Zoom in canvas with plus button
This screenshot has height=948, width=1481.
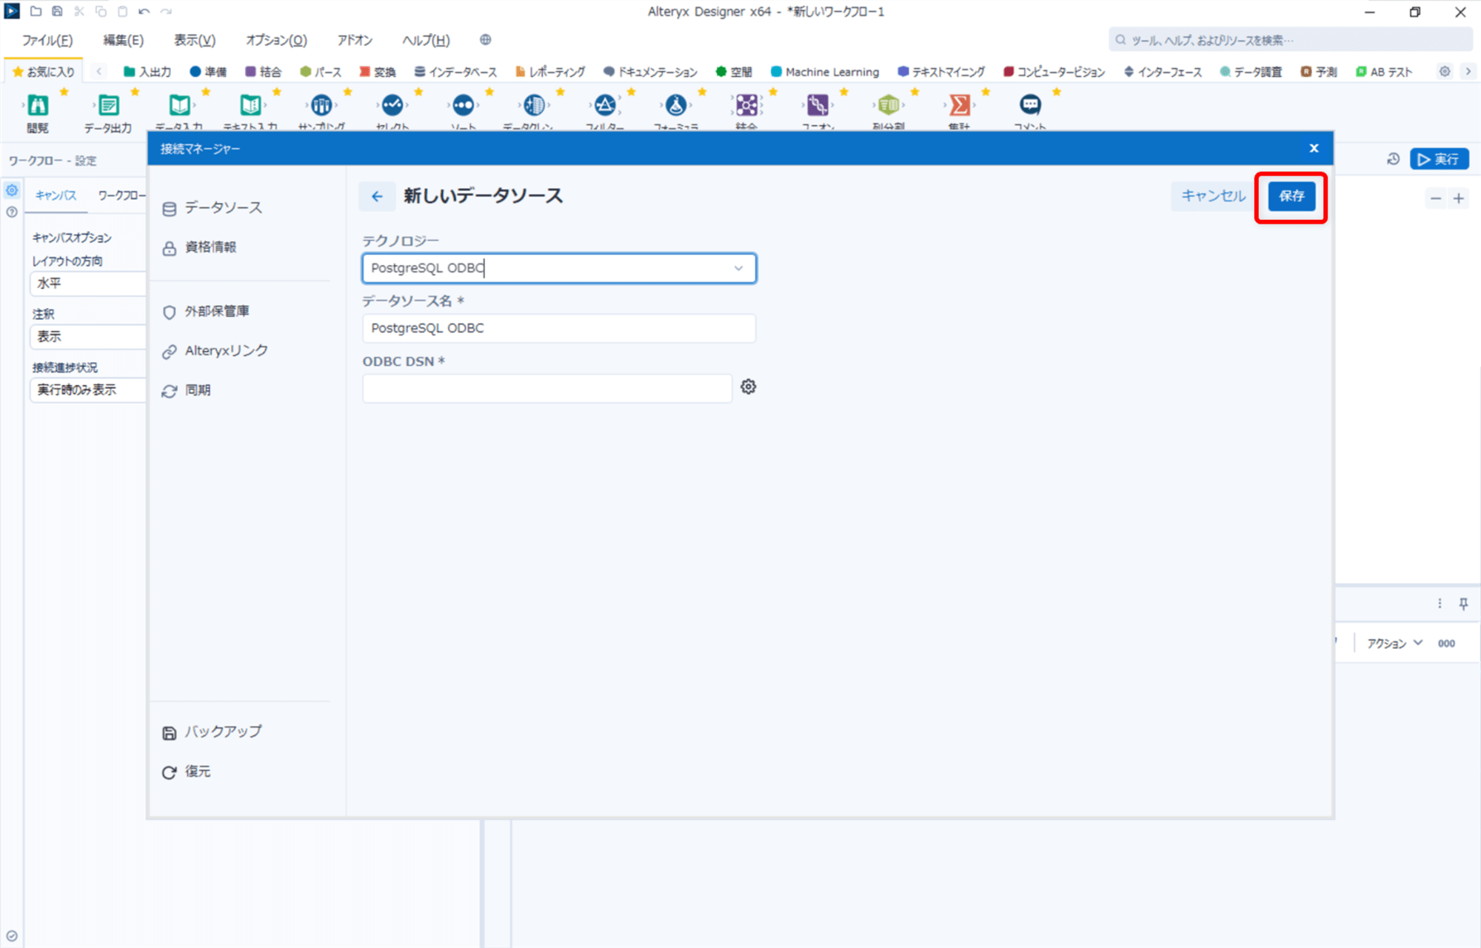(x=1459, y=198)
